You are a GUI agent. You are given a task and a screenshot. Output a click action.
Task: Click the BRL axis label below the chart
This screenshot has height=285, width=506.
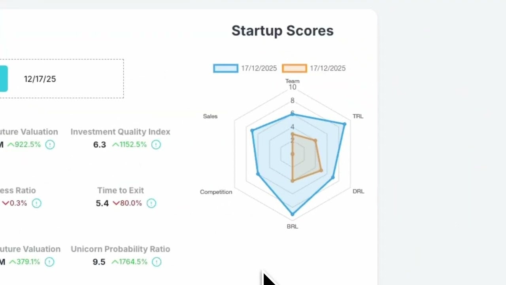click(292, 226)
